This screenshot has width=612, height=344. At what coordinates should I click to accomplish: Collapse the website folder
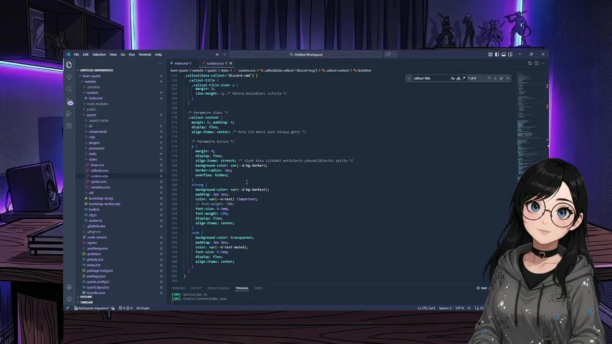click(90, 82)
